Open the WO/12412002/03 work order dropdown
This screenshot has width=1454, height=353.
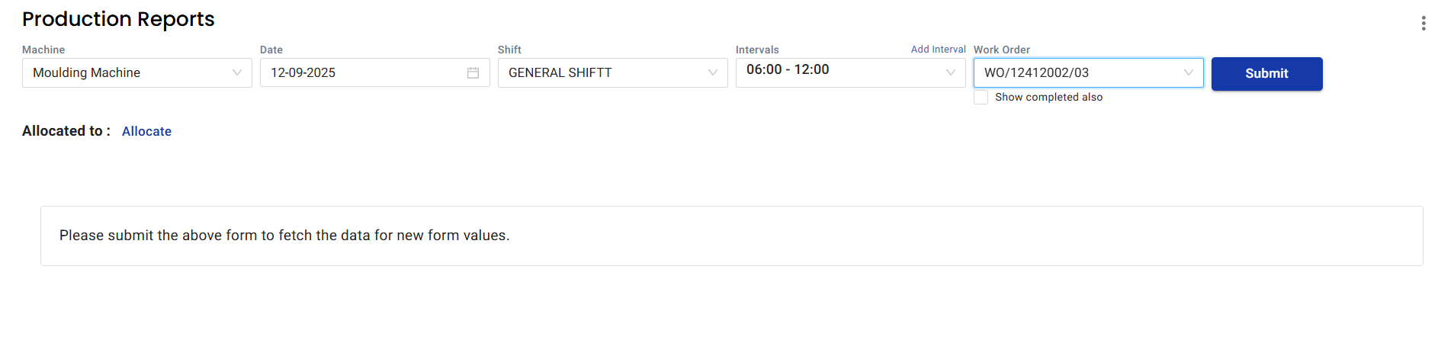point(1075,72)
